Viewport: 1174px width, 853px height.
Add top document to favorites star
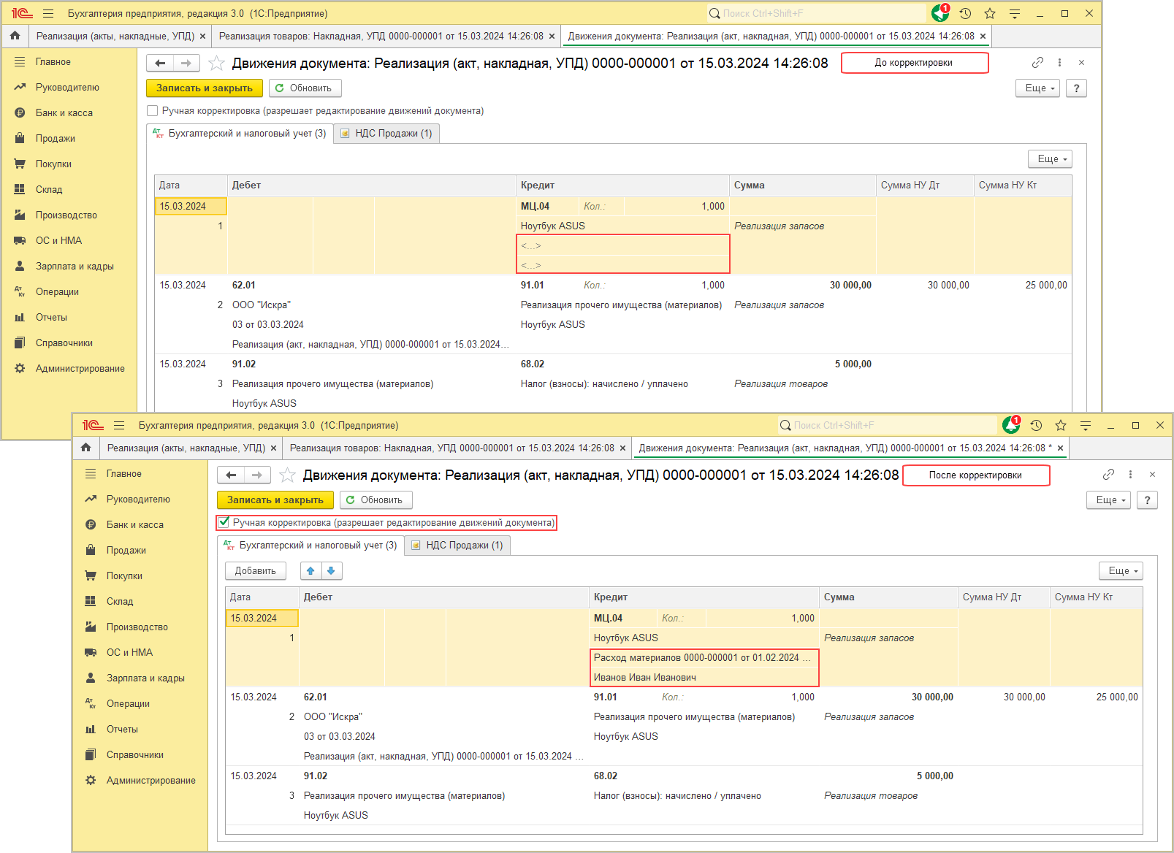[x=216, y=64]
